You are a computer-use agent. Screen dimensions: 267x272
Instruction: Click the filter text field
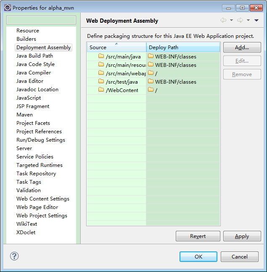tap(41, 20)
